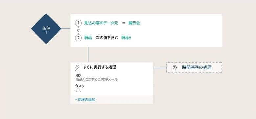Click the hourglass time-based action icon
The height and width of the screenshot is (119, 256).
(x=175, y=67)
